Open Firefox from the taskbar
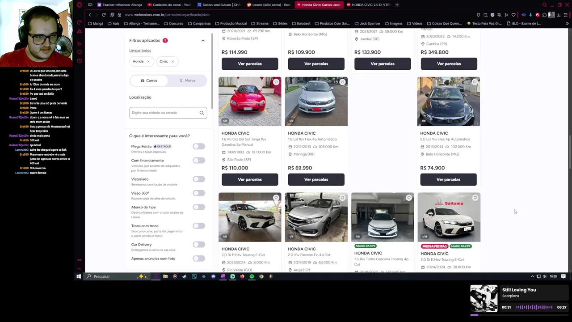 [x=242, y=276]
